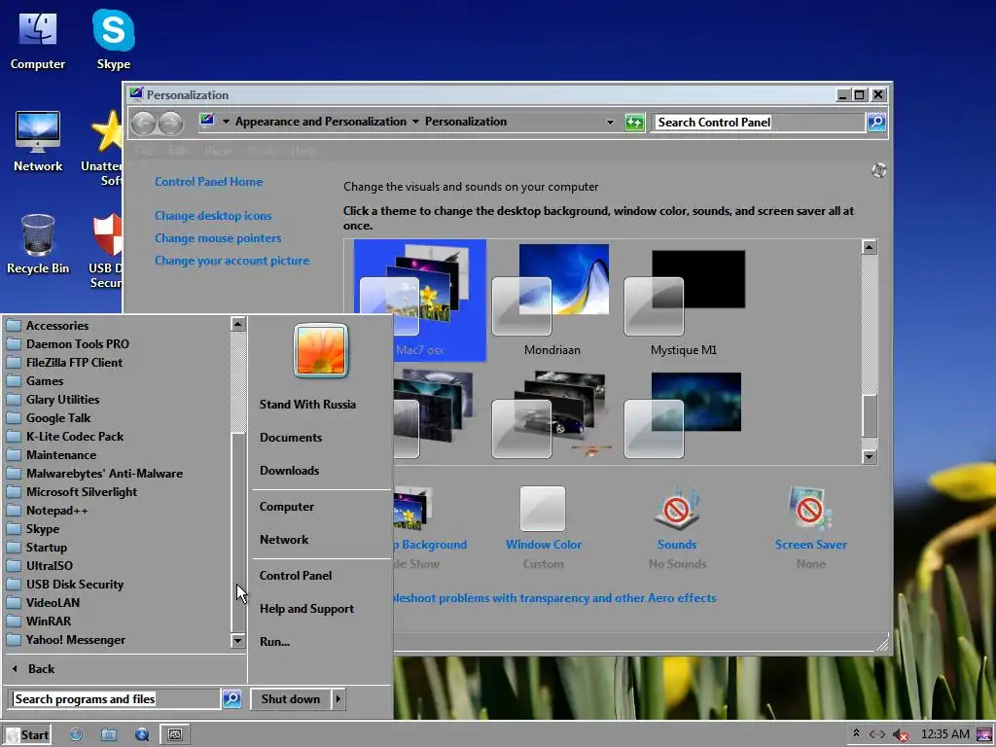This screenshot has width=996, height=747.
Task: Open the Window Color icon
Action: (x=543, y=509)
